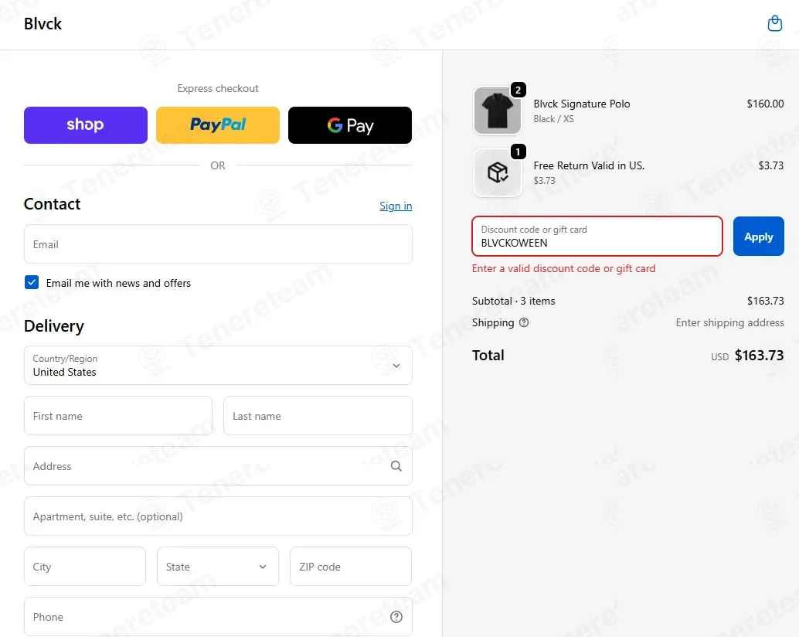799x637 pixels.
Task: Focus the ZIP code field
Action: coord(351,566)
